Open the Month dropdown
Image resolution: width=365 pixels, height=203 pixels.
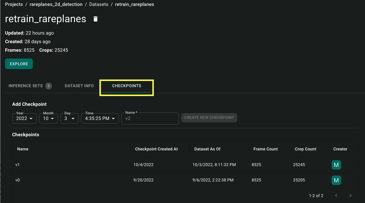[48, 118]
